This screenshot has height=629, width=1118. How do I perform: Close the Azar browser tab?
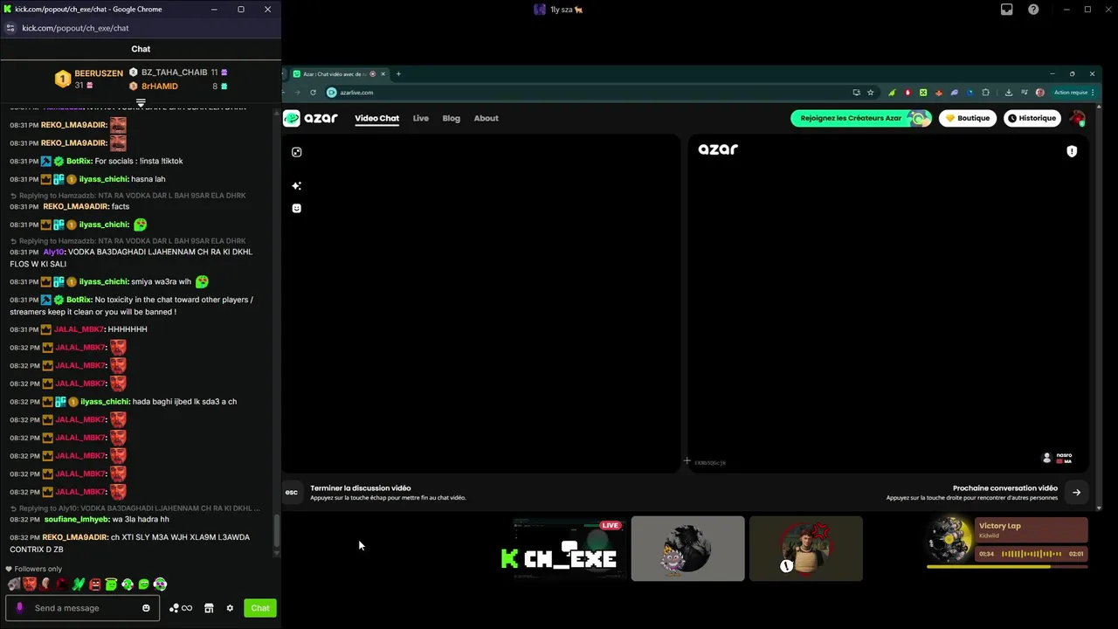pos(383,74)
